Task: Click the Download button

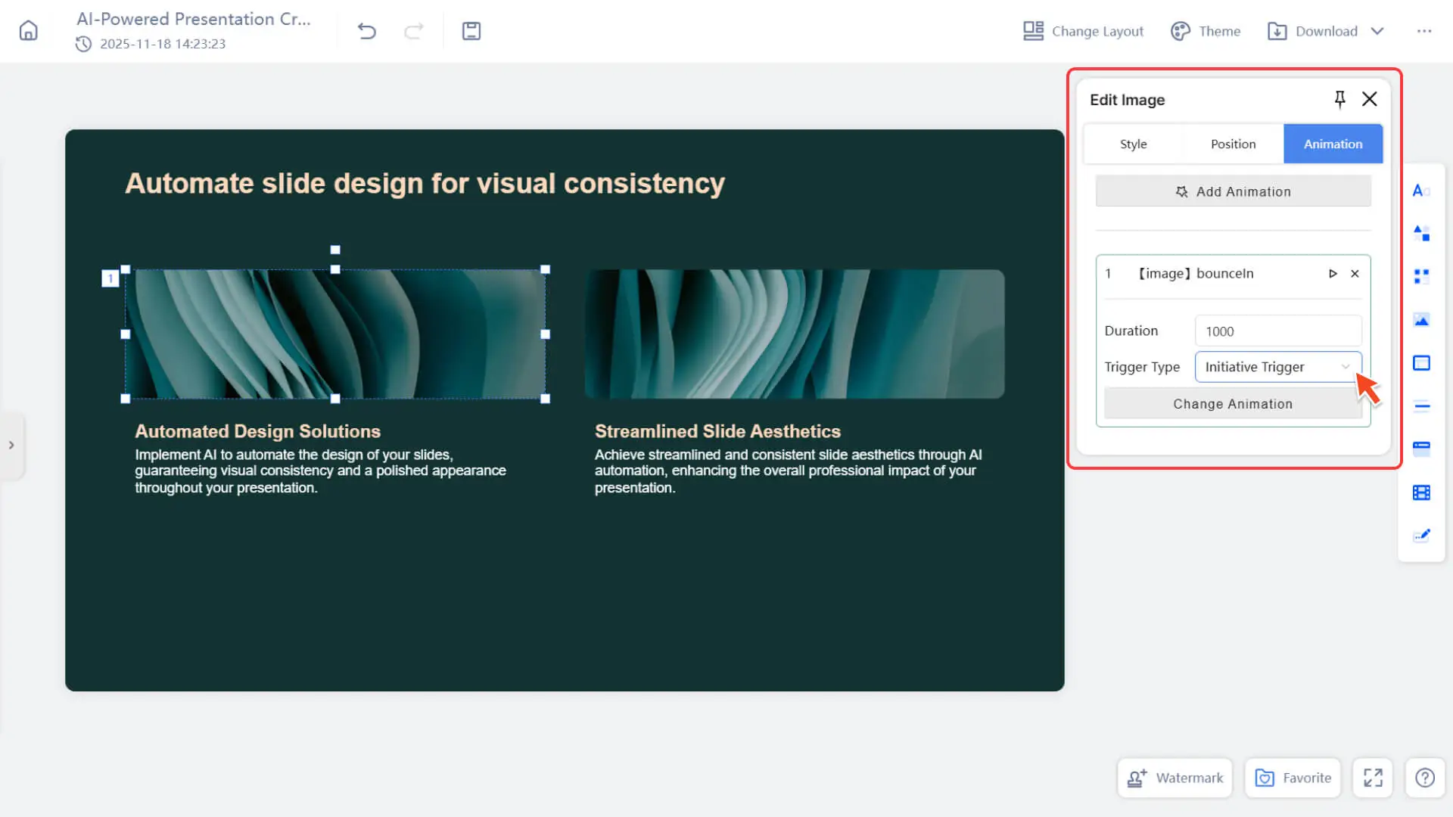Action: [x=1313, y=31]
